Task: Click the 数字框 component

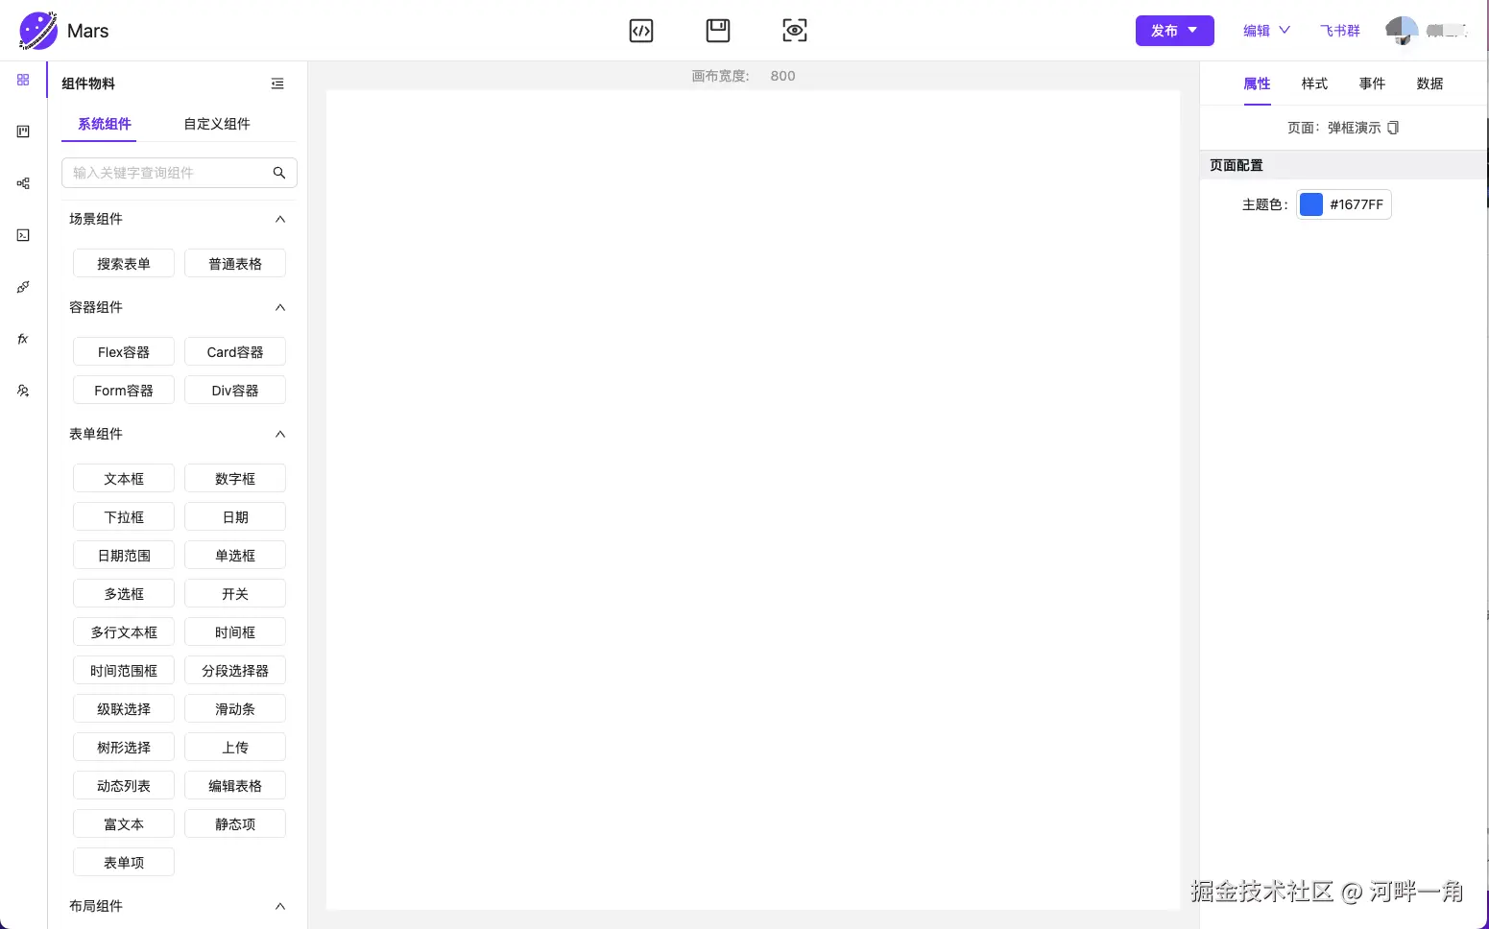Action: point(235,478)
